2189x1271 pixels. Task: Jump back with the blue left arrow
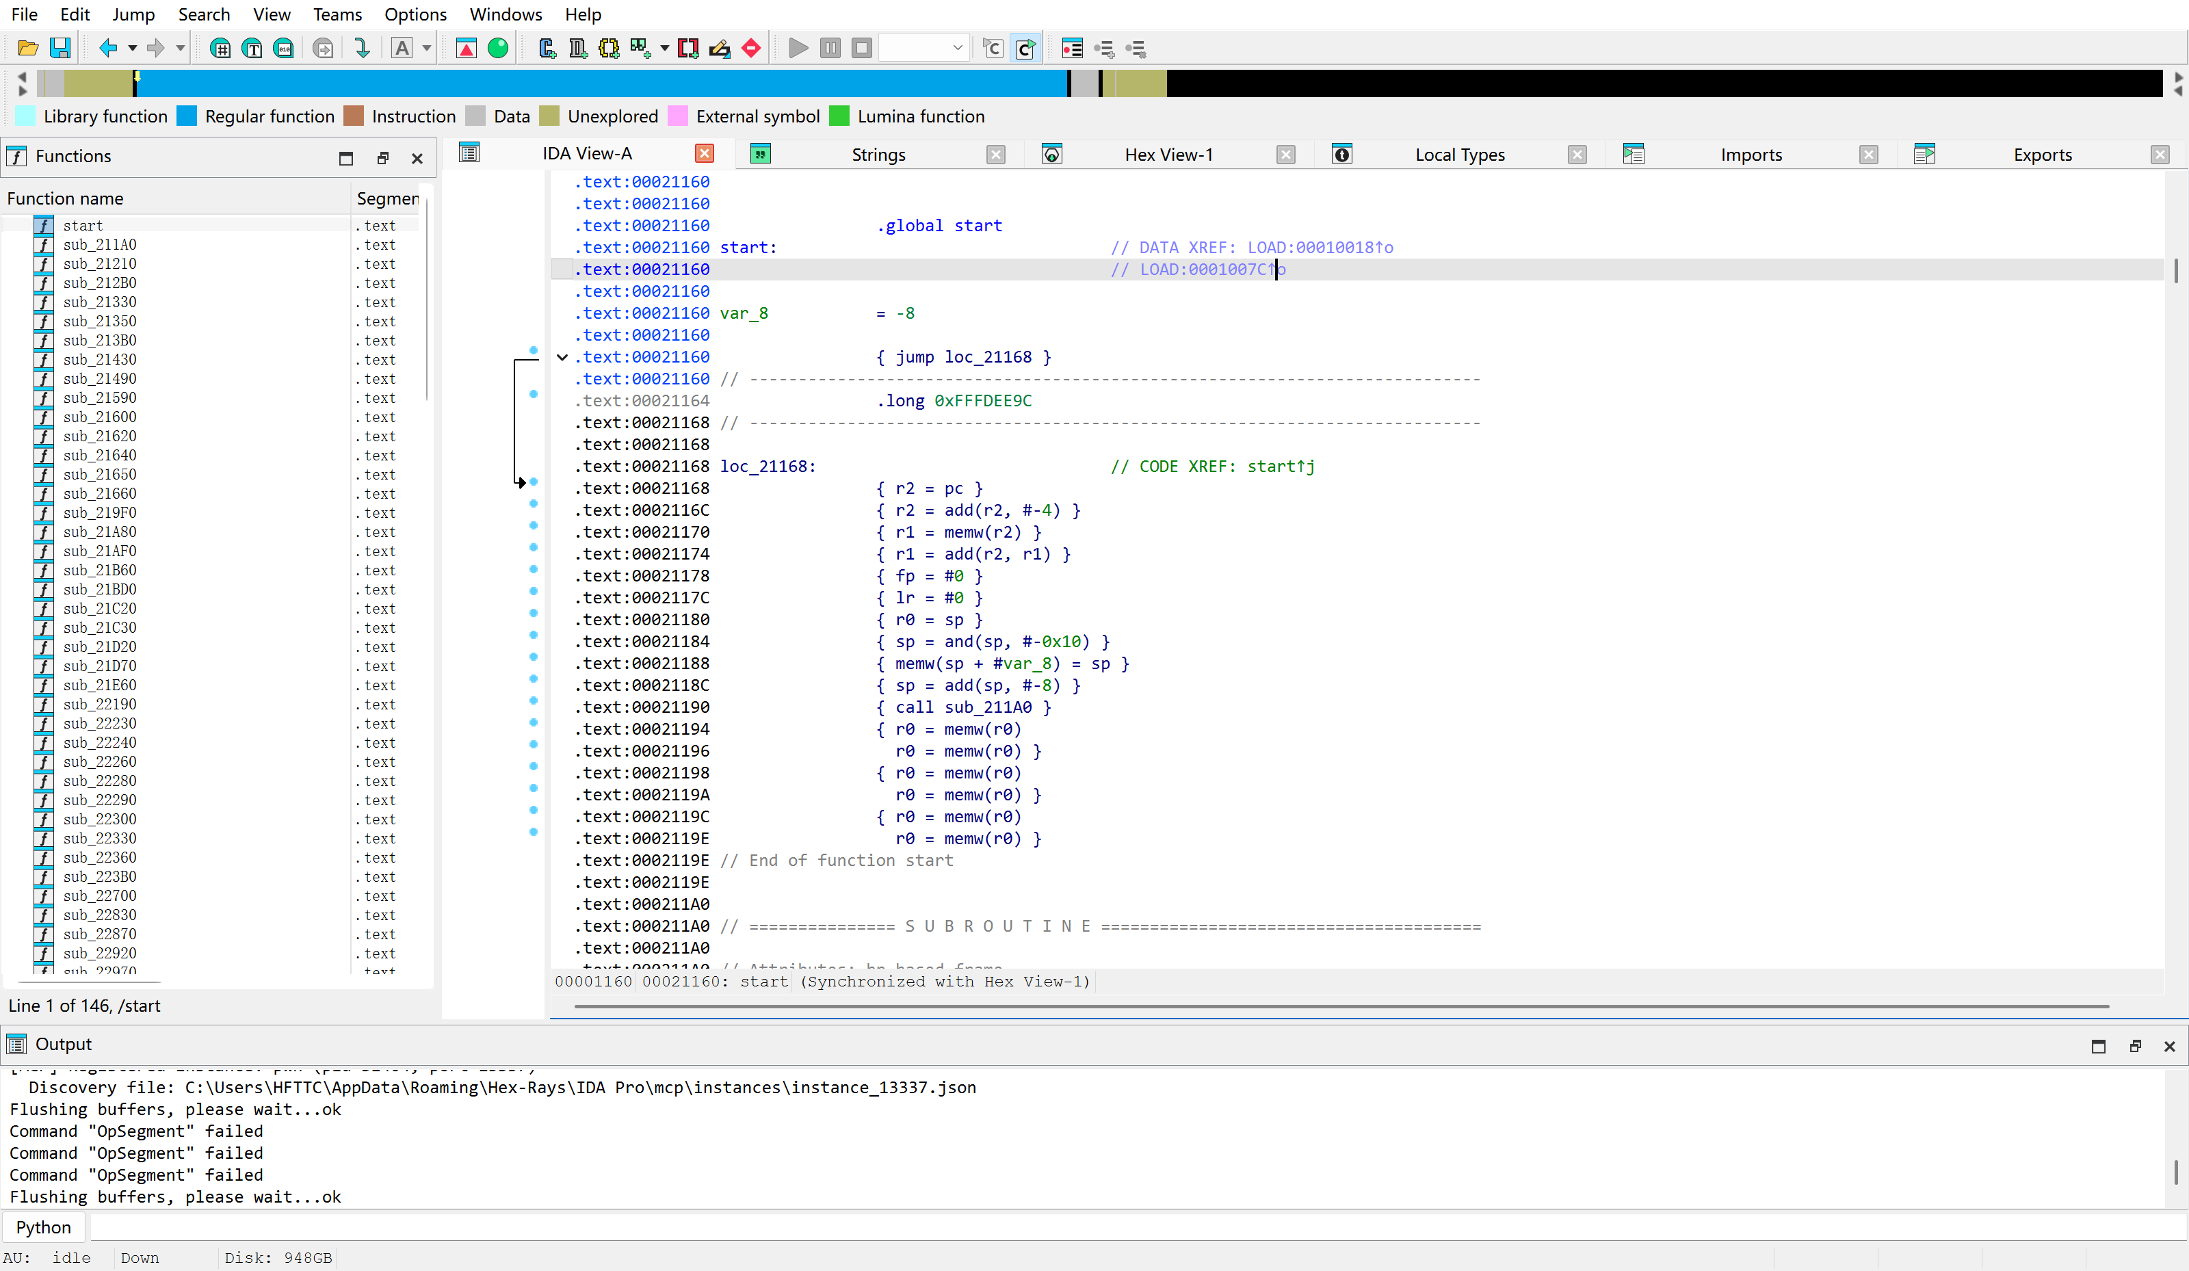coord(107,48)
